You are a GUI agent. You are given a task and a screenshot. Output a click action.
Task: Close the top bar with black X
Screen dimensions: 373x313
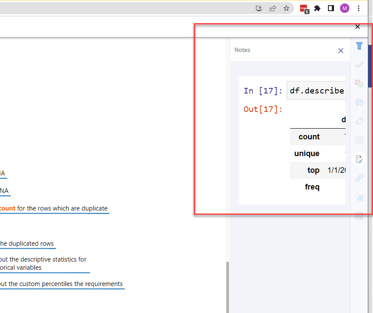click(x=357, y=27)
